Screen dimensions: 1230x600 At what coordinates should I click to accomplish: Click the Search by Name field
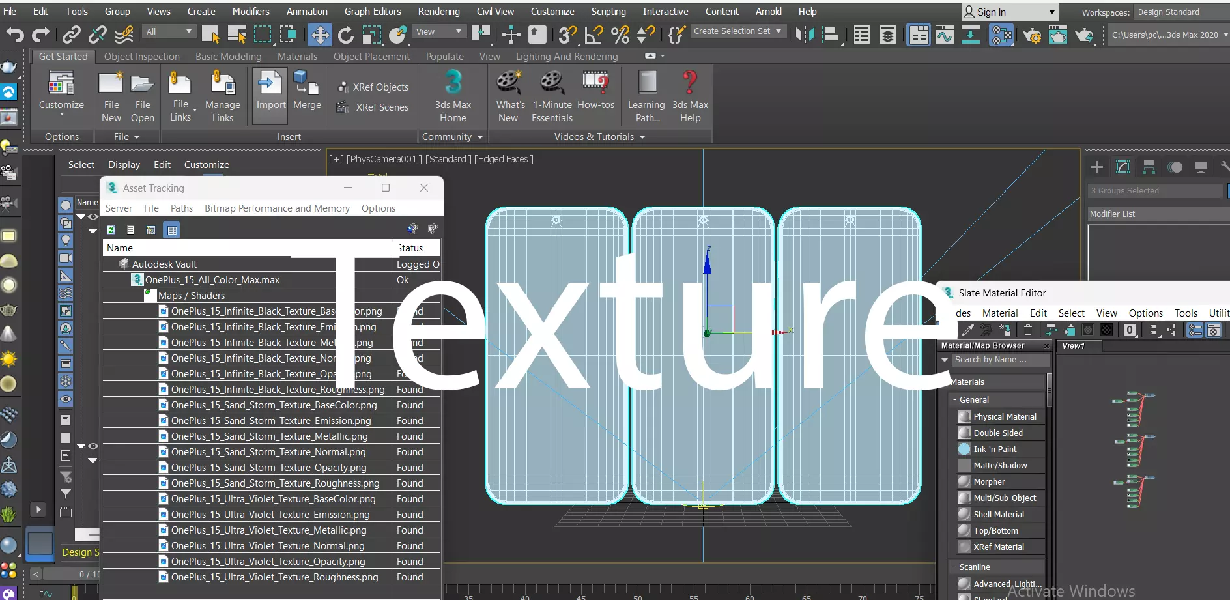(1001, 360)
